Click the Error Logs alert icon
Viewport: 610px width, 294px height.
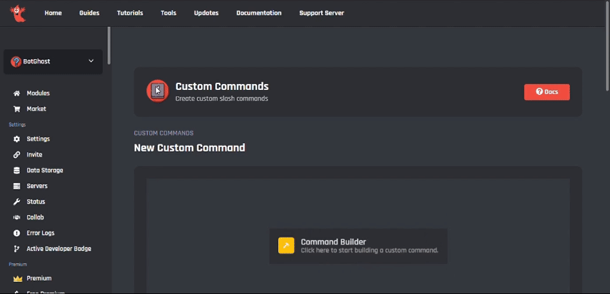pos(17,233)
